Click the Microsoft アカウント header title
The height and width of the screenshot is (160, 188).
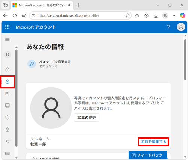36,27
